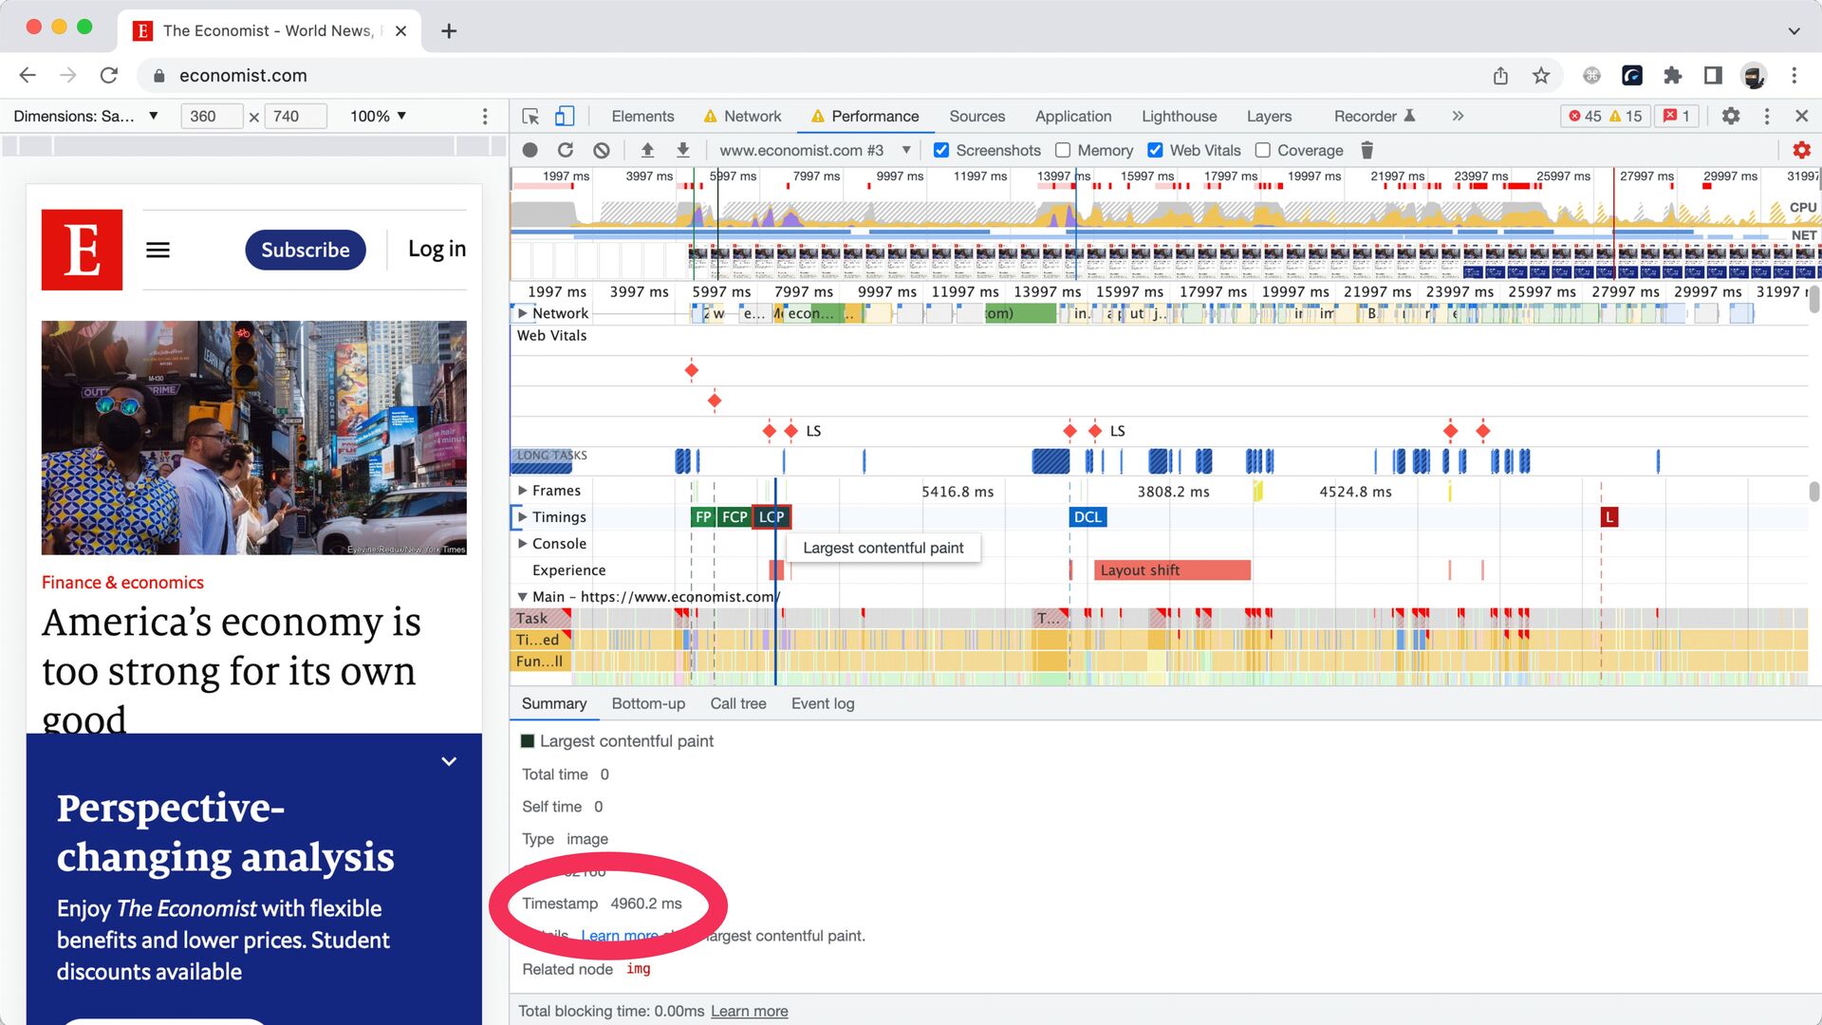The height and width of the screenshot is (1025, 1822).
Task: Enable the Memory checkbox
Action: point(1063,150)
